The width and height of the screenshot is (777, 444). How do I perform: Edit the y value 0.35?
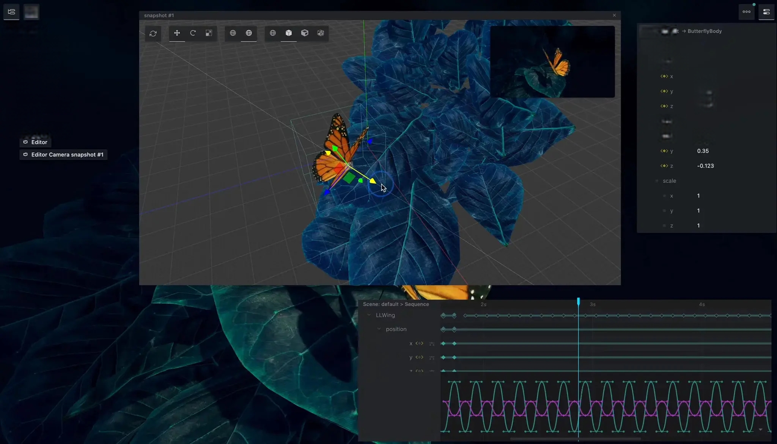point(703,151)
